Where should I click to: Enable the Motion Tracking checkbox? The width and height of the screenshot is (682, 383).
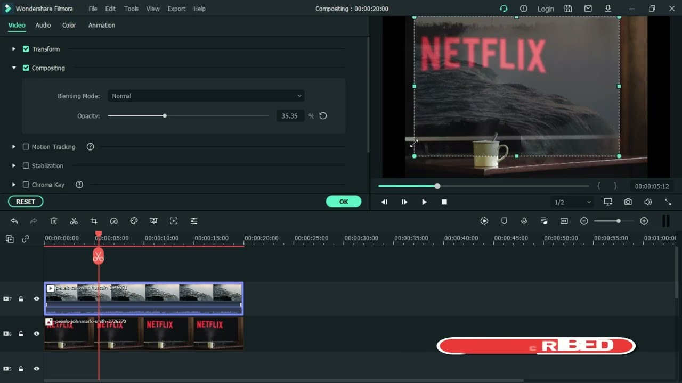coord(26,147)
